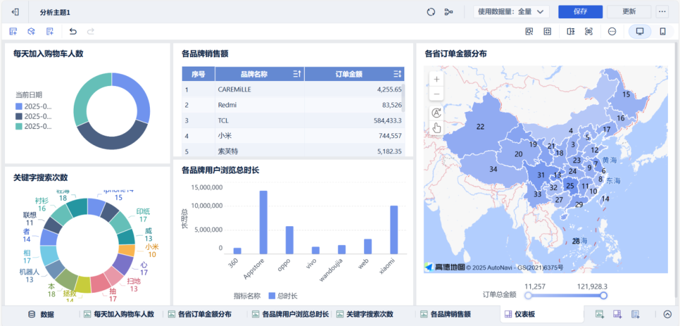Click the hand pan tool on the map

[x=436, y=128]
